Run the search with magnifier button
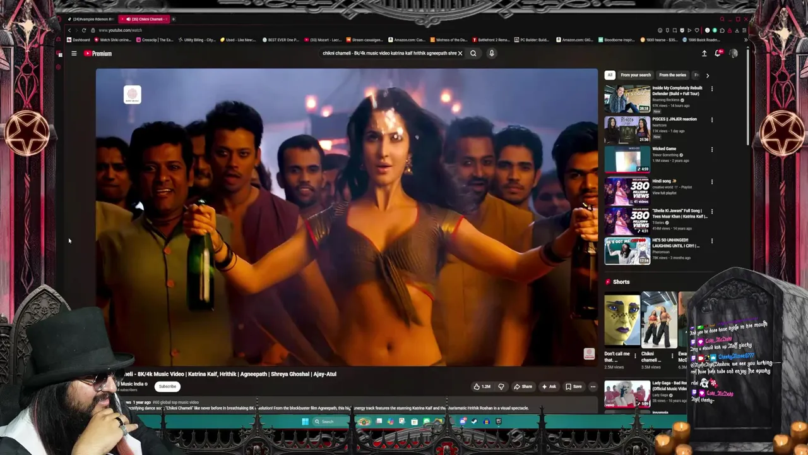 point(473,53)
